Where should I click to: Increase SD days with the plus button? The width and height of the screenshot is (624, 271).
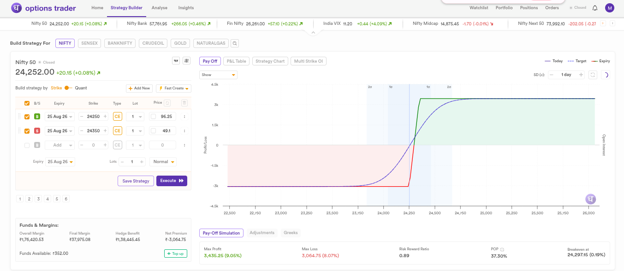point(581,75)
